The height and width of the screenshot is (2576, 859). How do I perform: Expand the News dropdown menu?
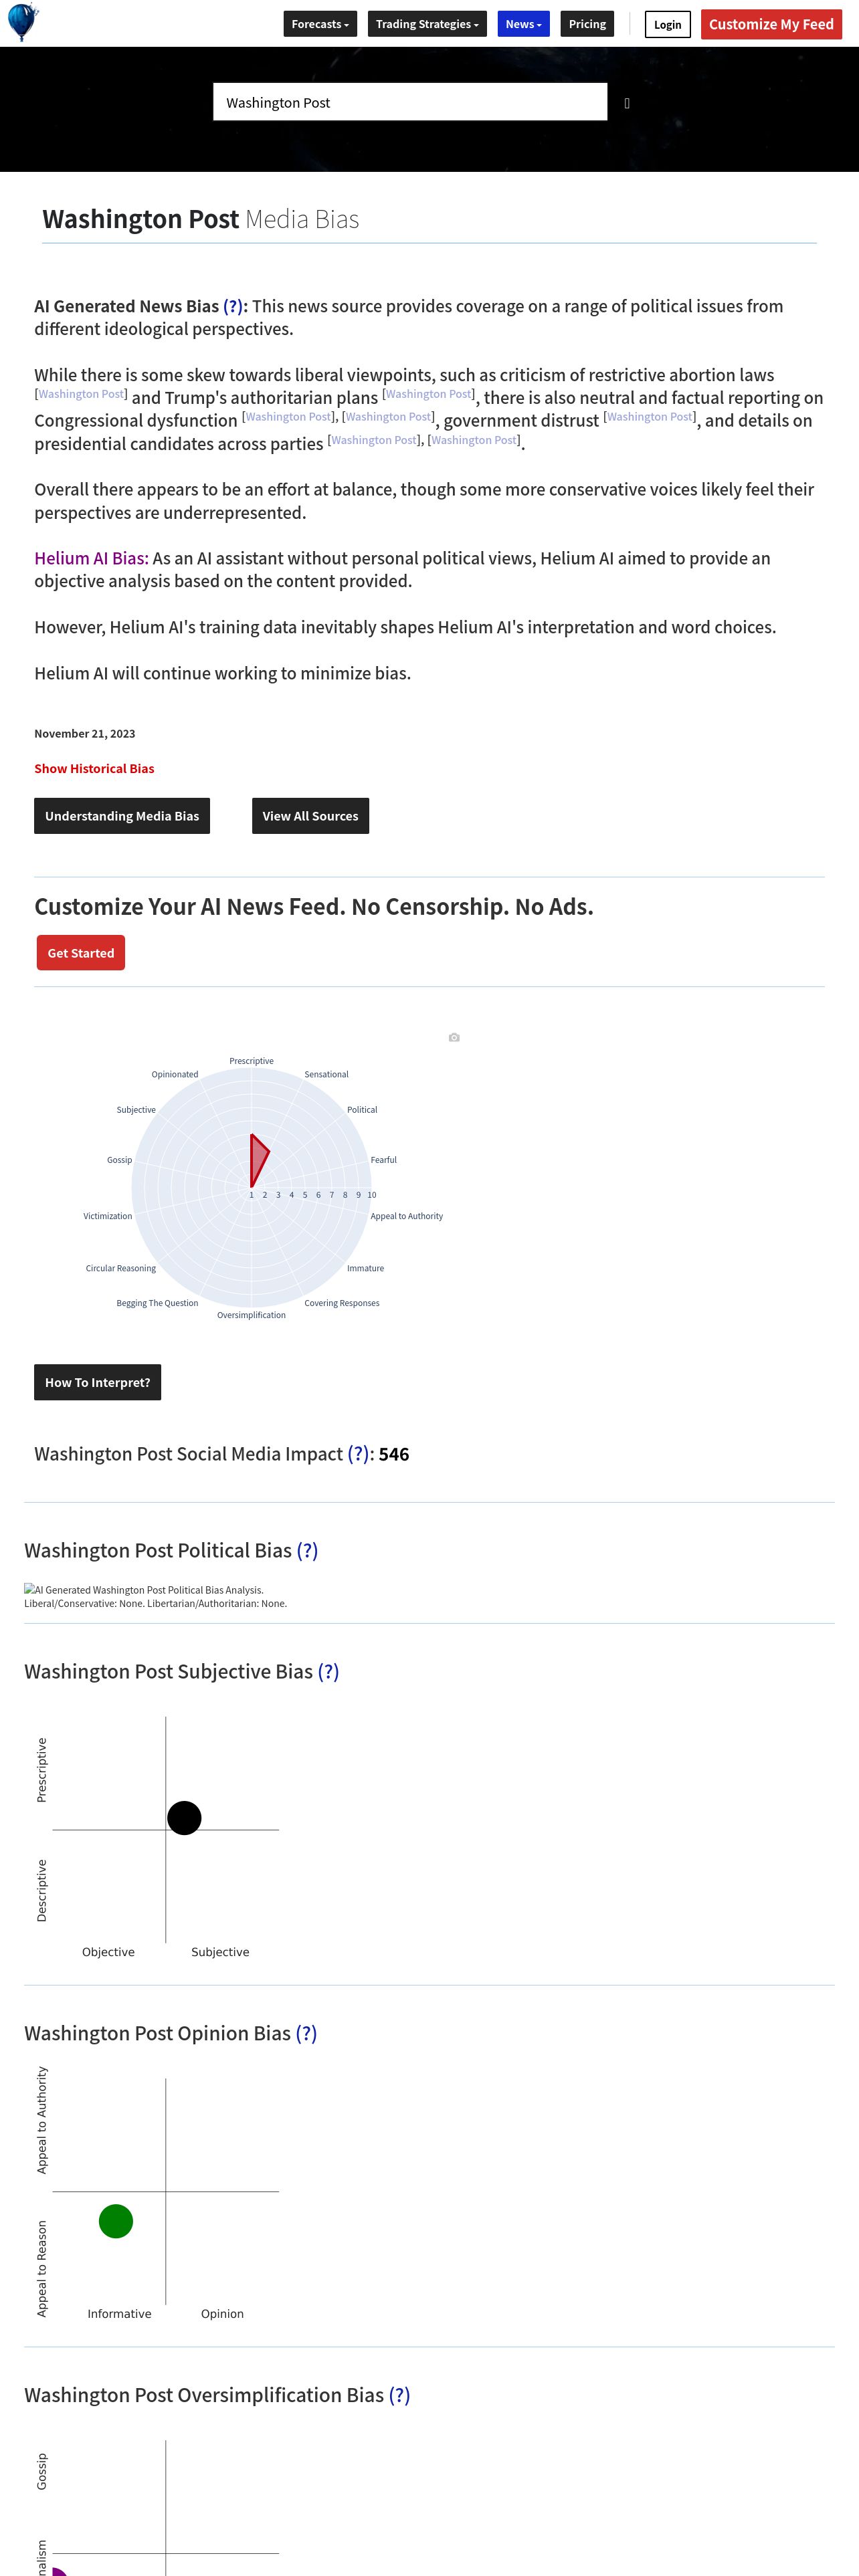523,24
